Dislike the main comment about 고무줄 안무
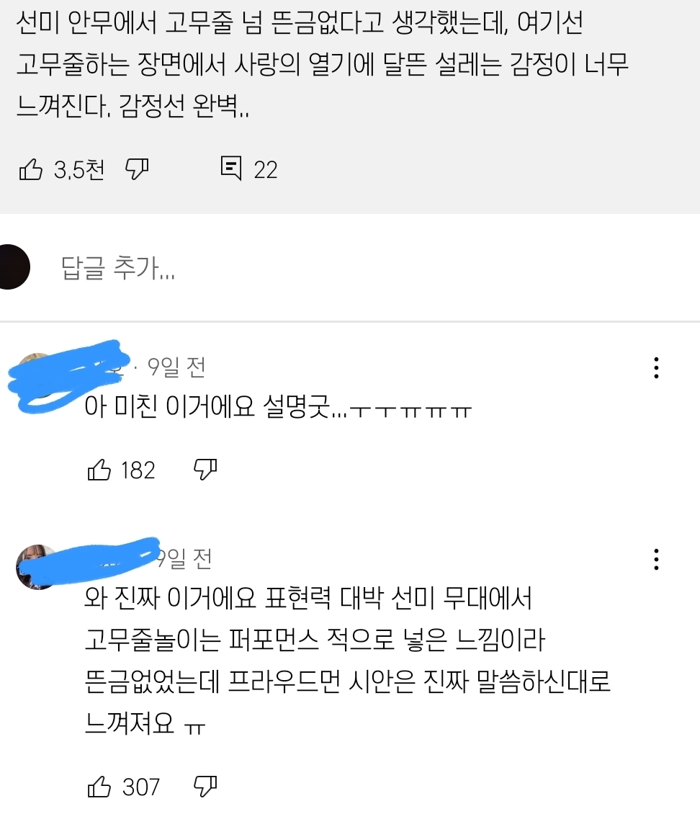Image resolution: width=700 pixels, height=827 pixels. pos(137,169)
